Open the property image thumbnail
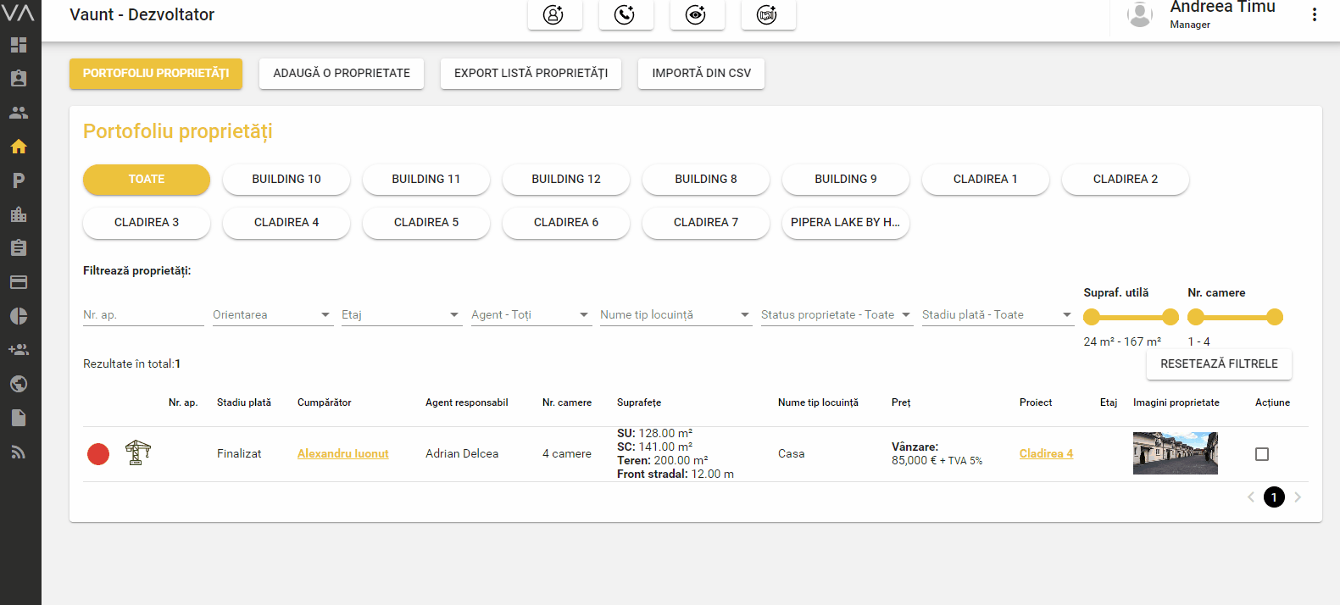The width and height of the screenshot is (1340, 605). (1175, 453)
